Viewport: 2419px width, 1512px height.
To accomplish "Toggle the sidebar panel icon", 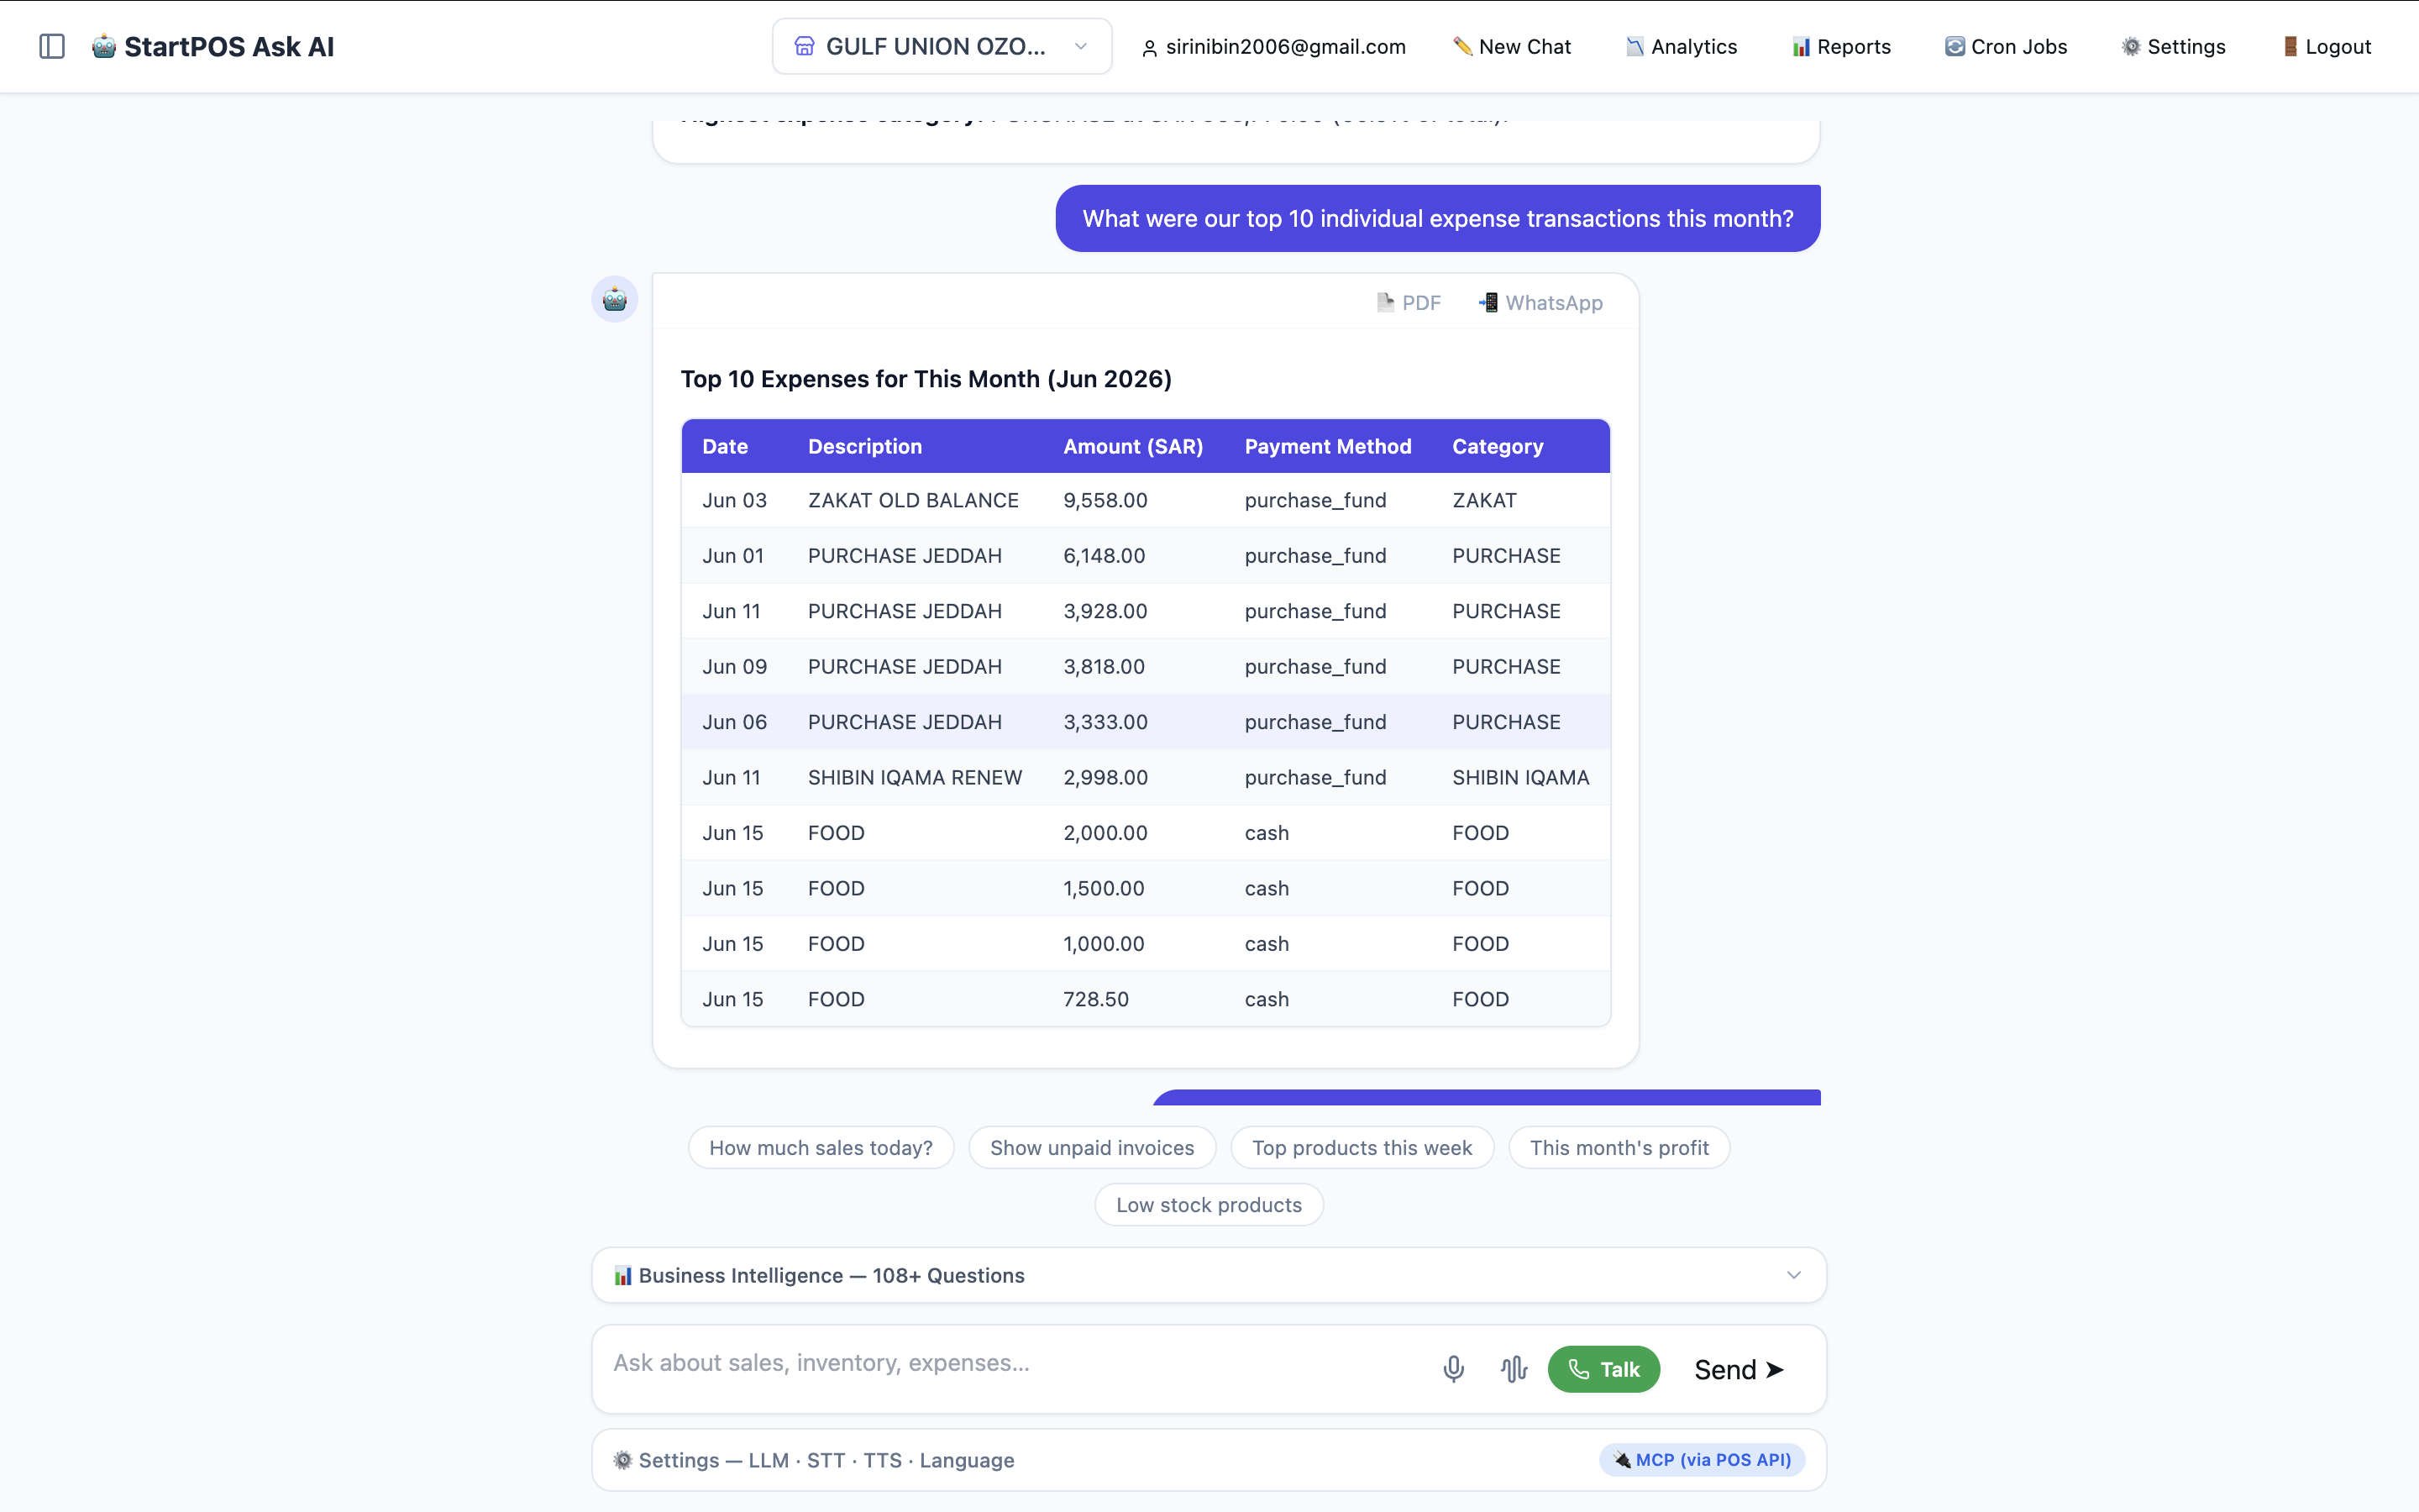I will [x=51, y=46].
